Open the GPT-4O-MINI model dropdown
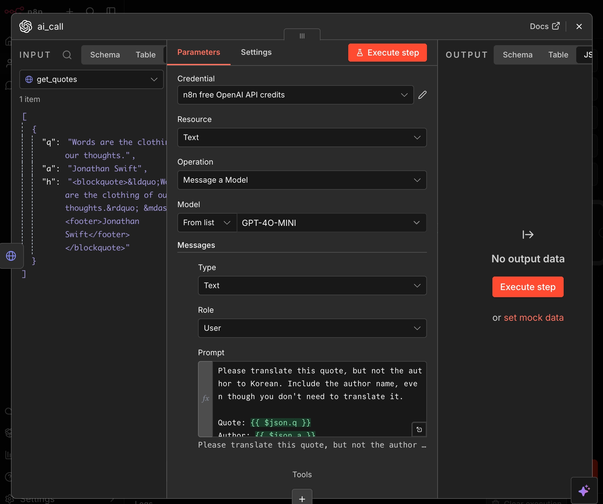This screenshot has height=504, width=603. click(331, 223)
